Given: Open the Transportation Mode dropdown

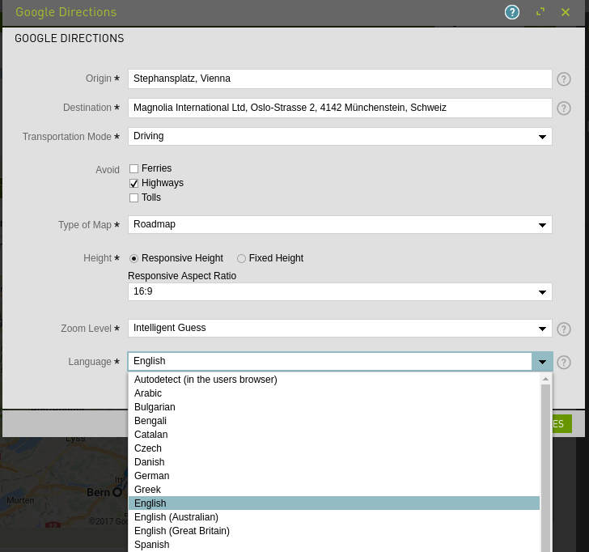Looking at the screenshot, I should (340, 136).
